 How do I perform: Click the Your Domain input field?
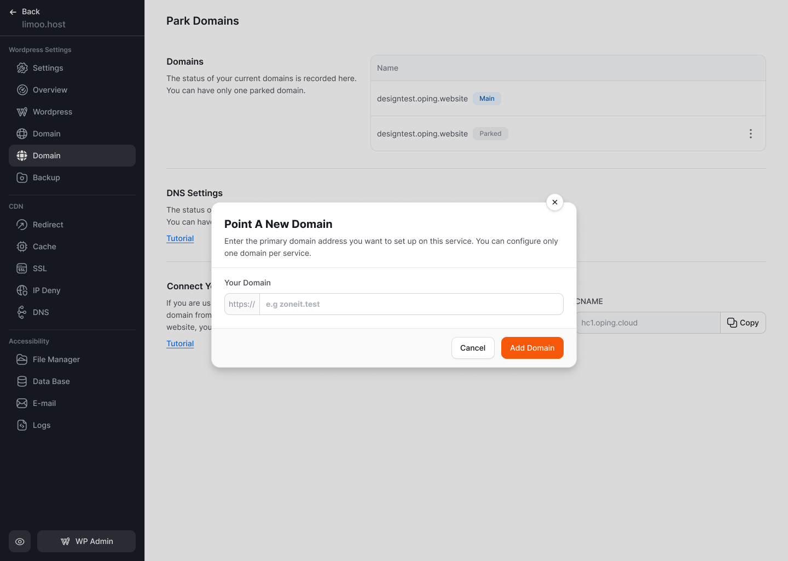coord(411,304)
